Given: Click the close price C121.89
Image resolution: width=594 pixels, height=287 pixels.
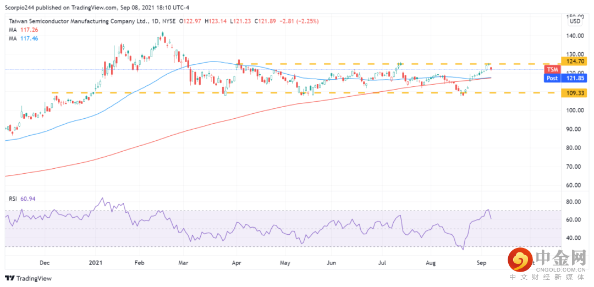Looking at the screenshot, I should 266,21.
